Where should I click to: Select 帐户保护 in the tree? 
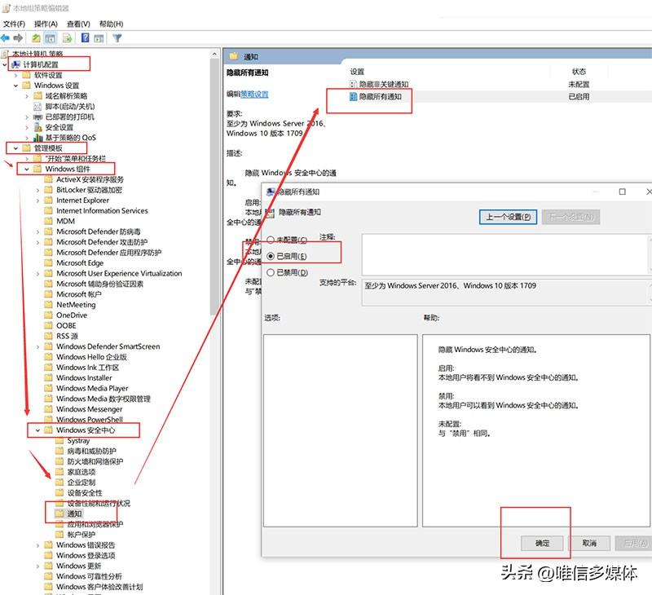[81, 535]
